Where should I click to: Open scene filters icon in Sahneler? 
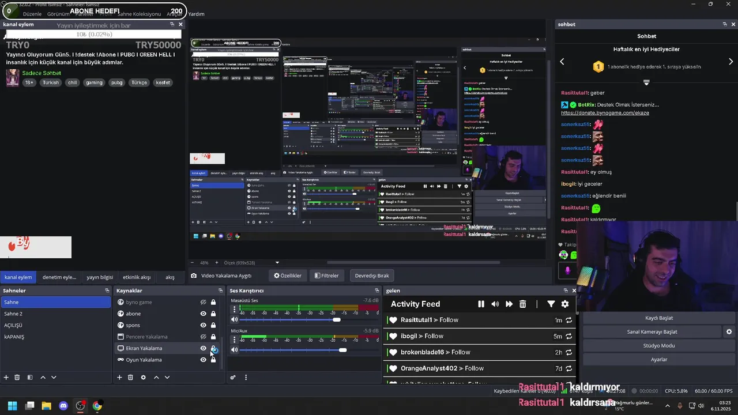point(30,378)
